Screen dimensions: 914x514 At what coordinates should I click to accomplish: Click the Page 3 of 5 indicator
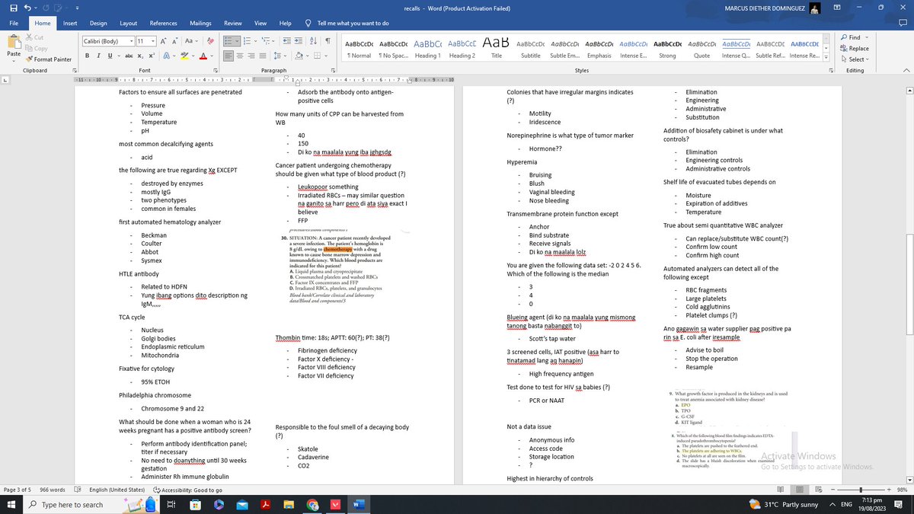tap(18, 490)
